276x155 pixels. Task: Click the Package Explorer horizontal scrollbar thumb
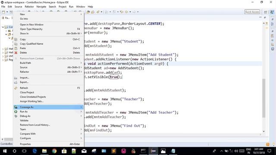(x=9, y=139)
